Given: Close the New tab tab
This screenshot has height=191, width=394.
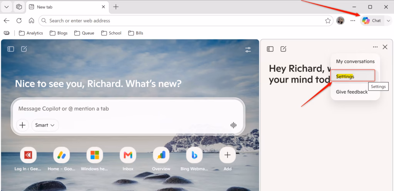Looking at the screenshot, I should pos(103,7).
